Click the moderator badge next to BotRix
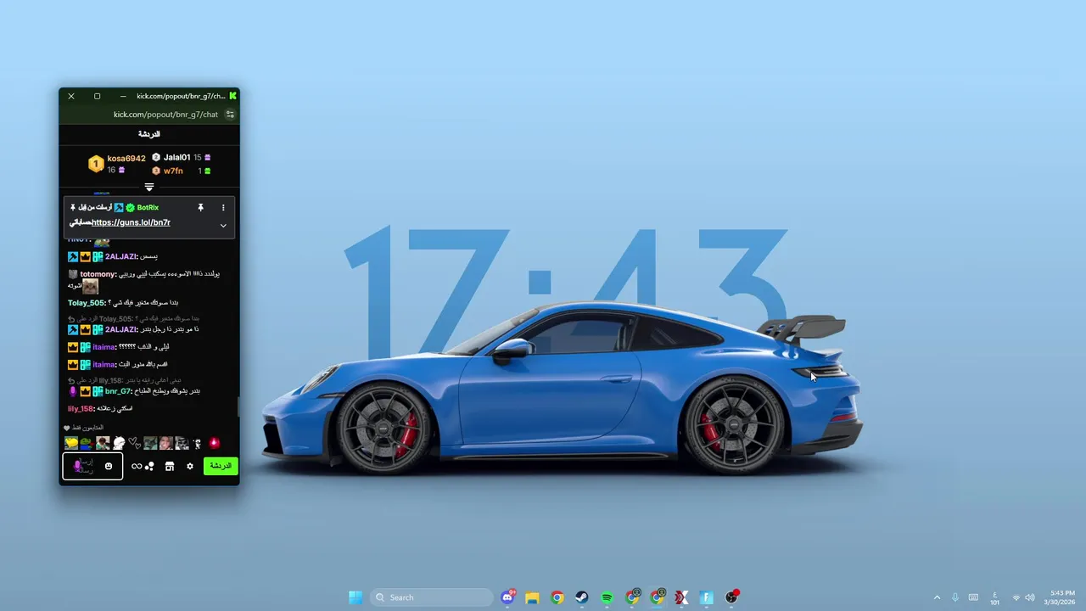The width and height of the screenshot is (1086, 611). [x=120, y=207]
